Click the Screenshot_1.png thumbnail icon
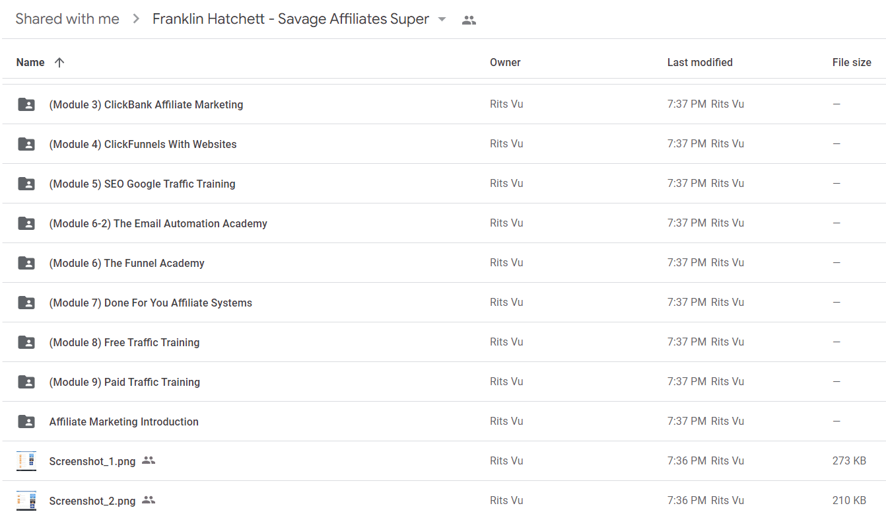886x514 pixels. (x=26, y=460)
